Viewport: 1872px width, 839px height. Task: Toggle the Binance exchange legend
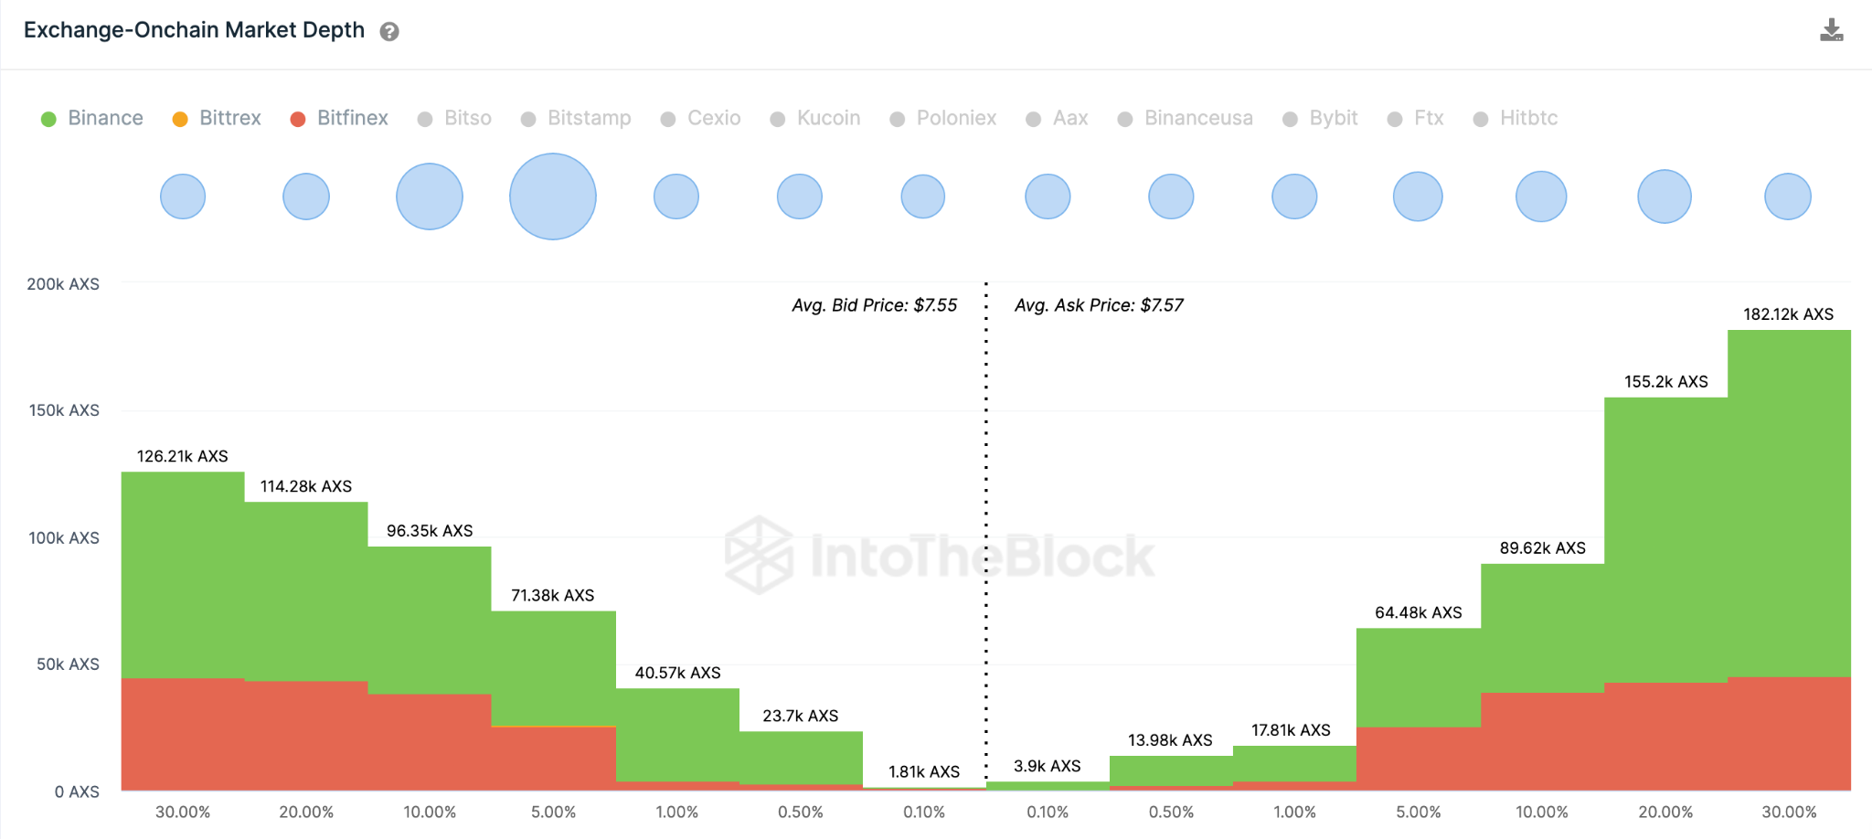(92, 119)
